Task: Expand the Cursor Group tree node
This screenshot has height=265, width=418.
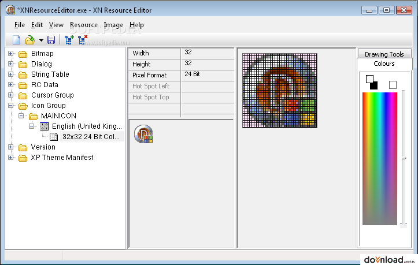Action: pyautogui.click(x=10, y=95)
